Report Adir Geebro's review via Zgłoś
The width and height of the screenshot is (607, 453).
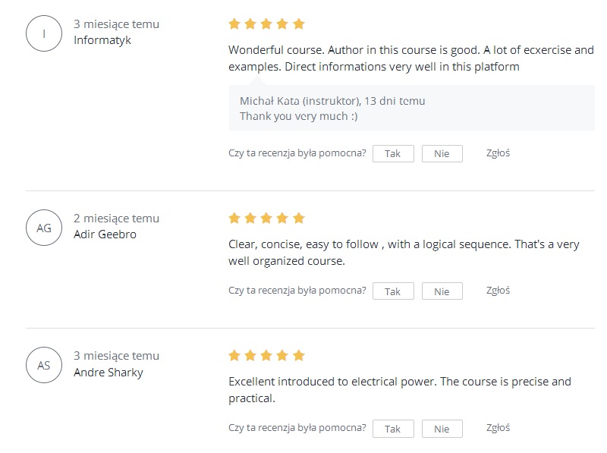pos(498,291)
